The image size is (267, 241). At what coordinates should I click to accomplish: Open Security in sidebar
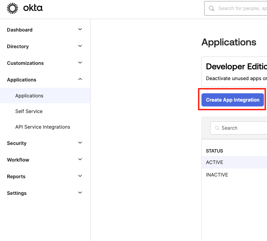click(17, 143)
